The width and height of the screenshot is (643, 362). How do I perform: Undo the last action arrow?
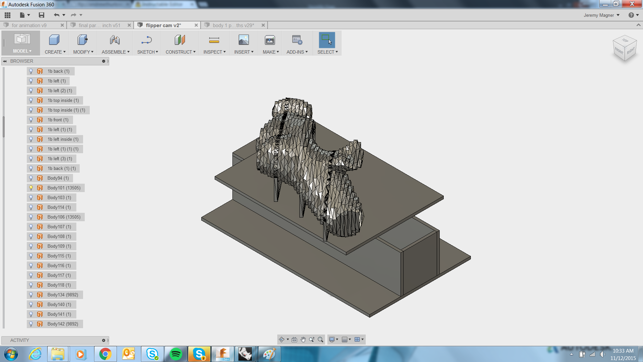click(x=56, y=15)
